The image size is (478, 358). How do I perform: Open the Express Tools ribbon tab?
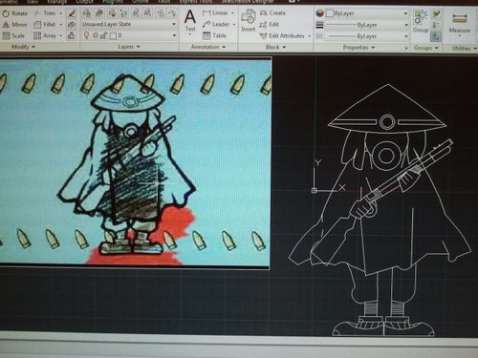click(196, 1)
